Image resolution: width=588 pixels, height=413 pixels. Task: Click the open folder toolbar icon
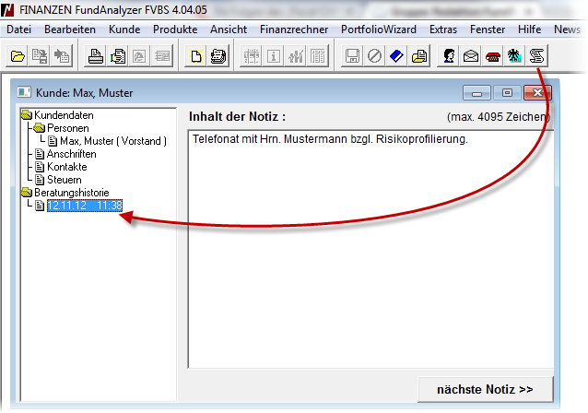(x=18, y=56)
